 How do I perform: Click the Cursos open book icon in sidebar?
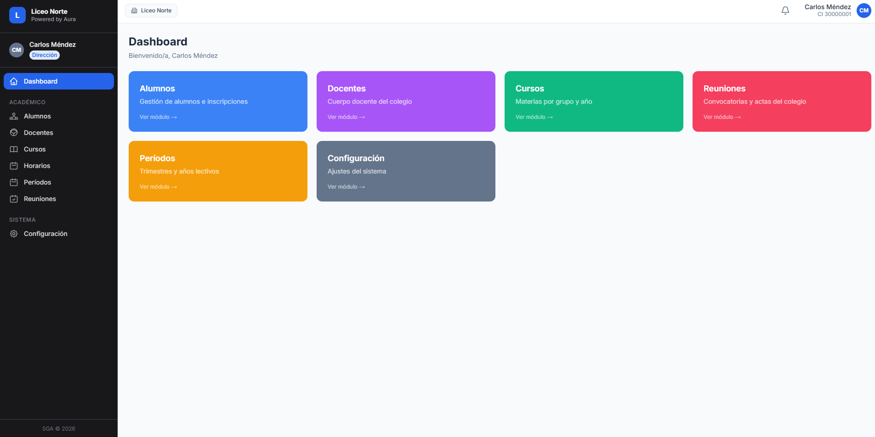pyautogui.click(x=14, y=149)
